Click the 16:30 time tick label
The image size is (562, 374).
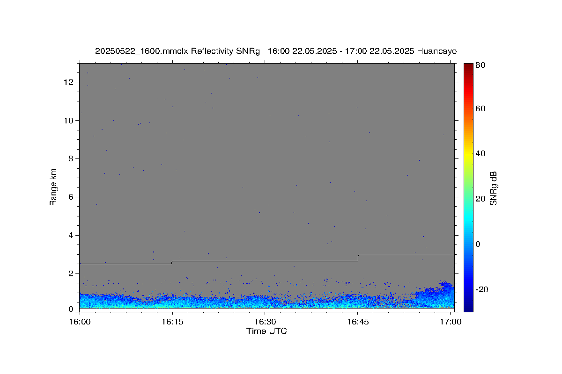[x=265, y=322]
